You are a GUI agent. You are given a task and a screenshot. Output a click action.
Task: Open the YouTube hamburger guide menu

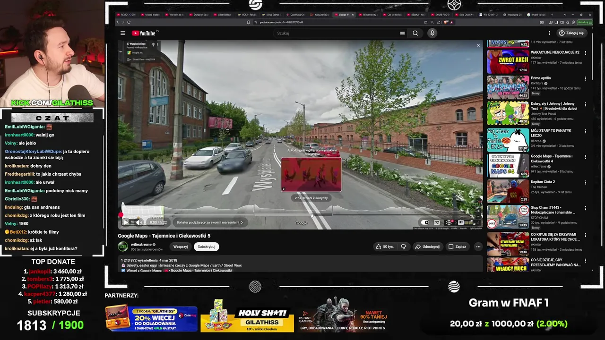tap(123, 33)
